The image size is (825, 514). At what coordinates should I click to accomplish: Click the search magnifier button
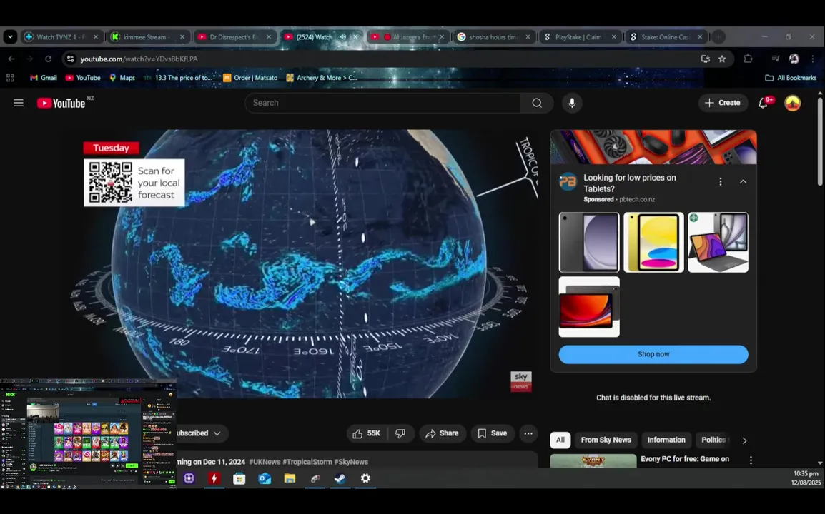click(x=537, y=103)
